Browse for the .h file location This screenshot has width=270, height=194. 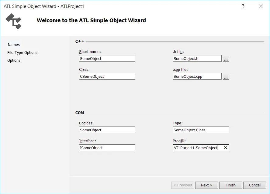click(x=226, y=59)
